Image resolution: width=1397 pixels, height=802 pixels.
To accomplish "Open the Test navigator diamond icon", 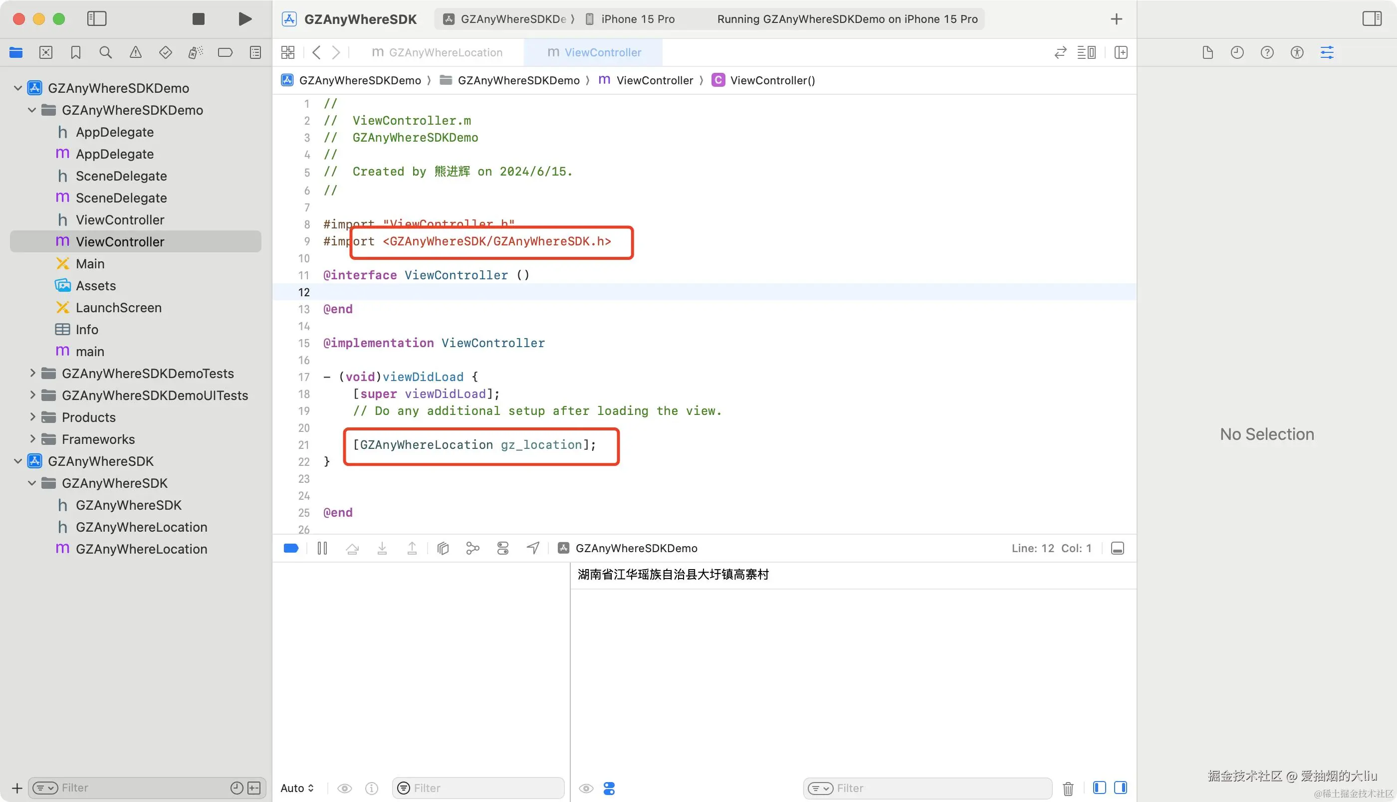I will (x=165, y=52).
